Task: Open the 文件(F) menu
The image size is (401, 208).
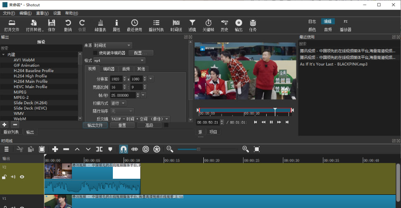Action: (9, 13)
